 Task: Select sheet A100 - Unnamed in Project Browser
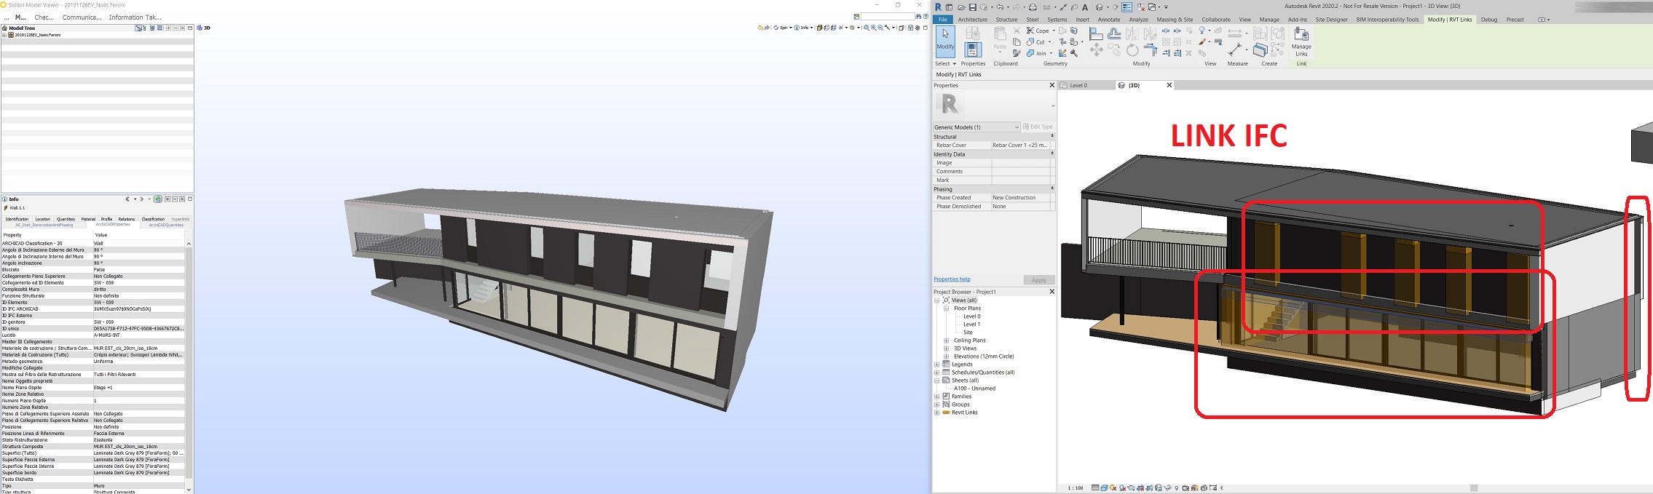[x=974, y=389]
